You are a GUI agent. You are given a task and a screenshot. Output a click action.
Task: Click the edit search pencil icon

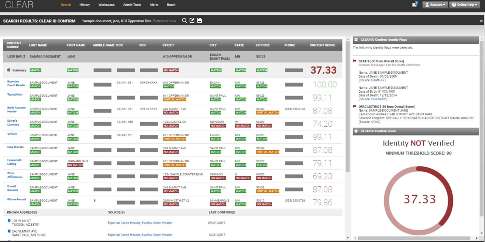click(x=192, y=20)
